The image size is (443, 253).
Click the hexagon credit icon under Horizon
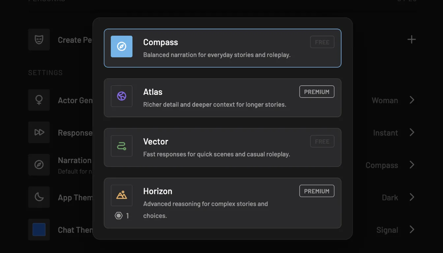pyautogui.click(x=119, y=216)
